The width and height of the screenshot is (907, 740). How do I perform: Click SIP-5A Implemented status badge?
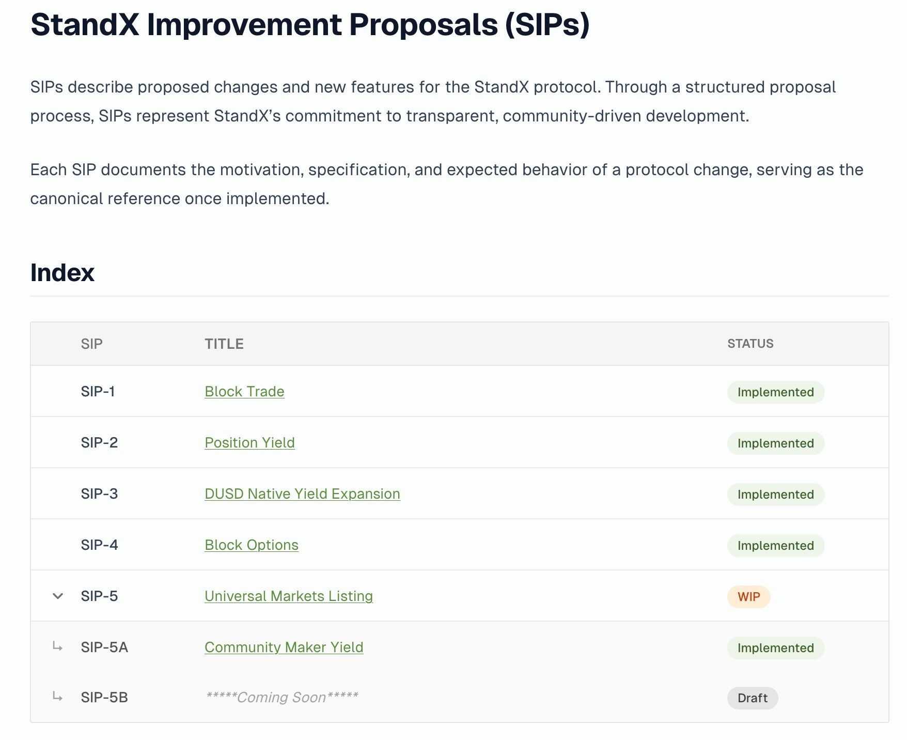(x=776, y=648)
